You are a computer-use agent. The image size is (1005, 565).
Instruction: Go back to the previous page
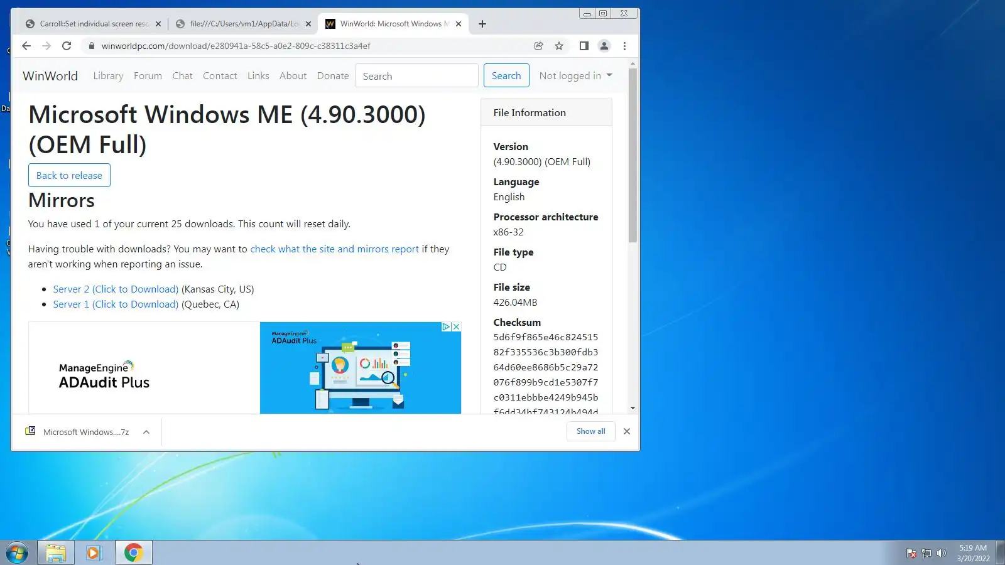click(x=26, y=46)
